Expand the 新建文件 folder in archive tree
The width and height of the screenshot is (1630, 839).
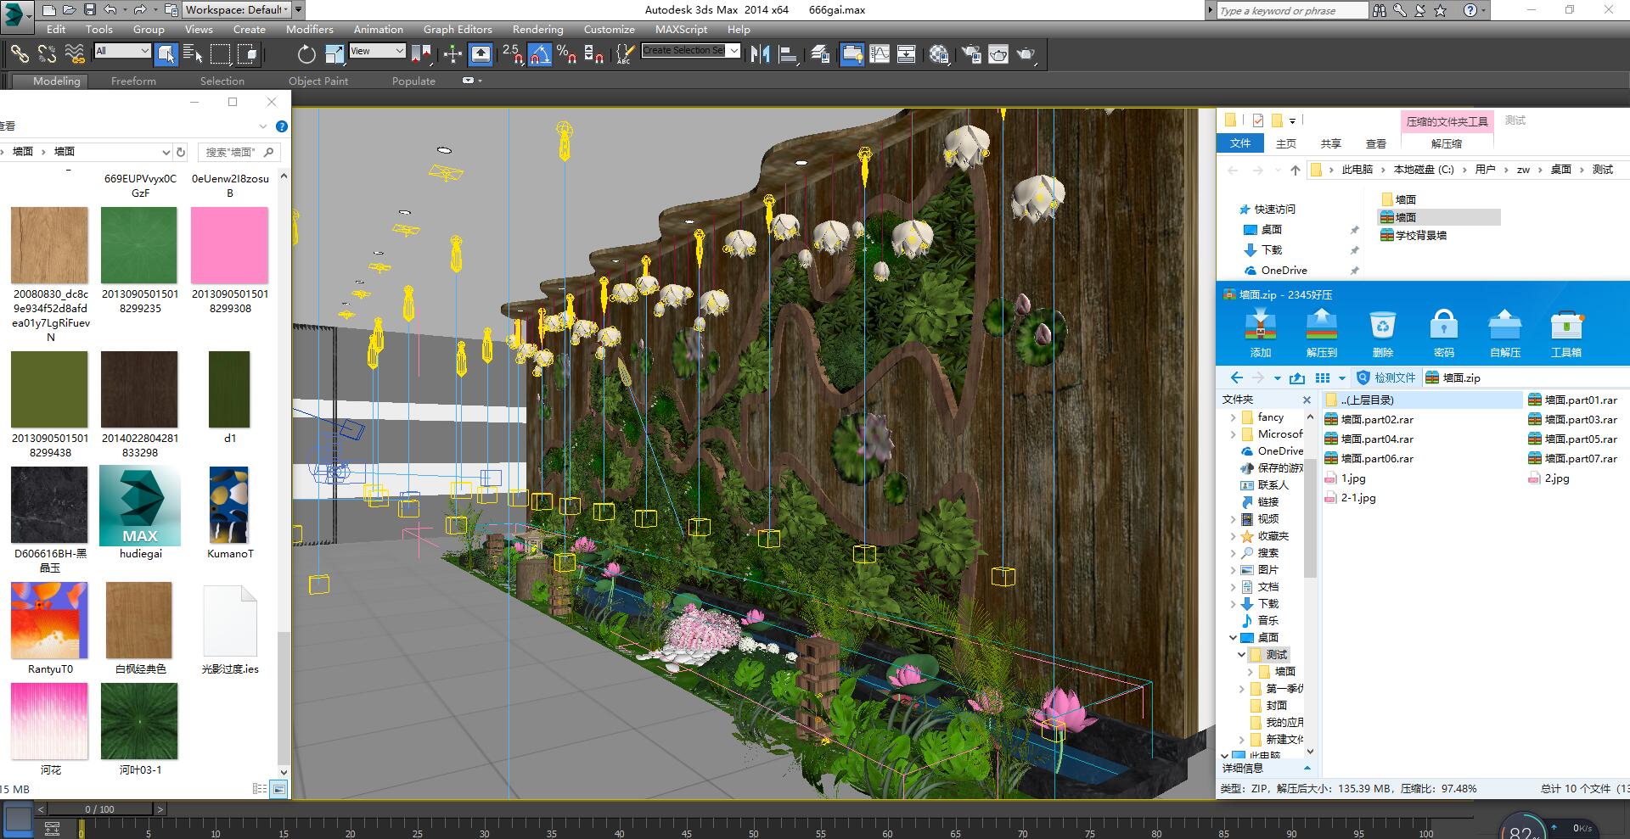pyautogui.click(x=1241, y=739)
